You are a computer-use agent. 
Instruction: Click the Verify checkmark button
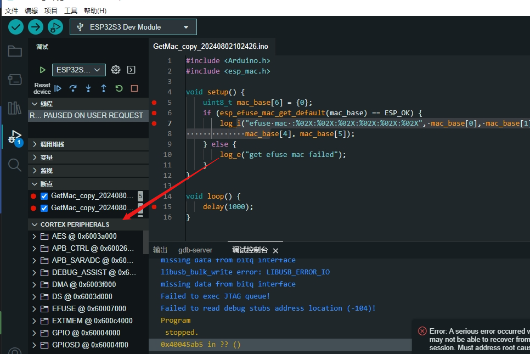(x=15, y=27)
